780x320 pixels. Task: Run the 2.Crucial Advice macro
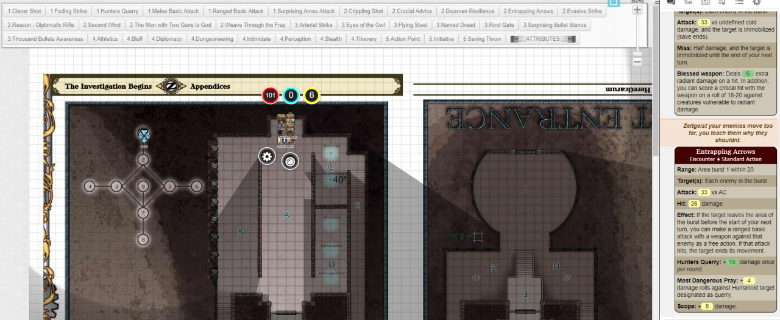coord(412,11)
